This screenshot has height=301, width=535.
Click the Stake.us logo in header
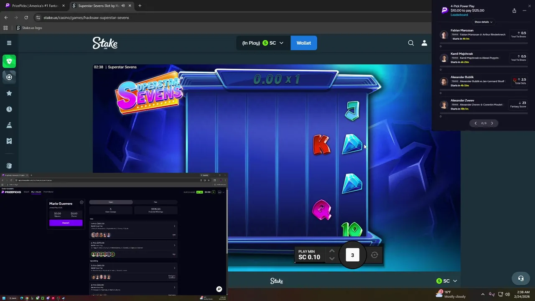105,43
